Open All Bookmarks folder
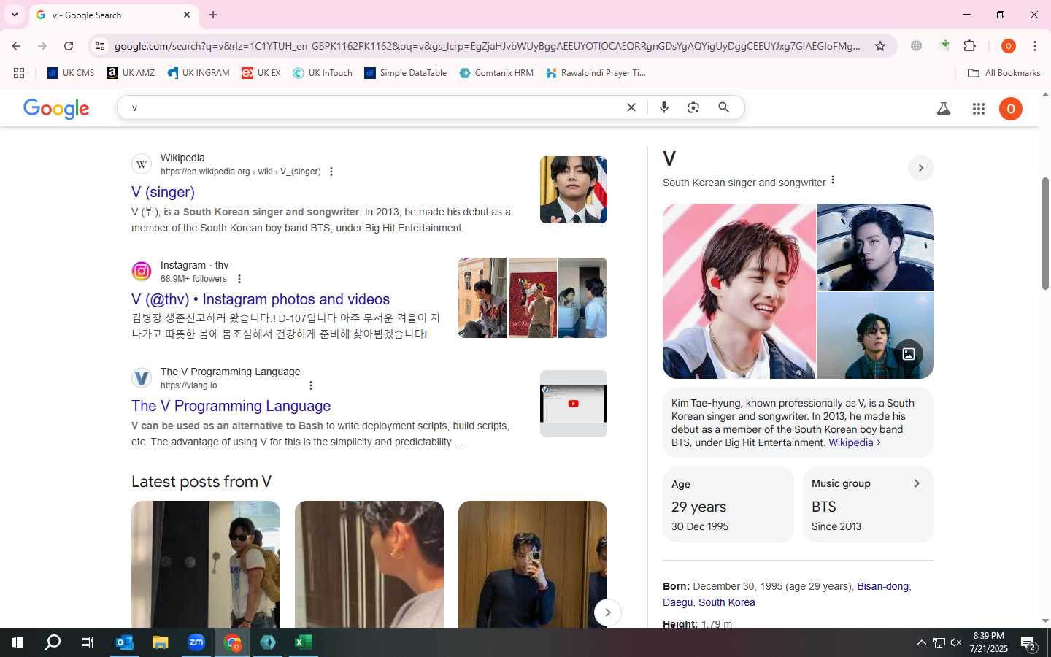Image resolution: width=1051 pixels, height=657 pixels. (x=1004, y=73)
